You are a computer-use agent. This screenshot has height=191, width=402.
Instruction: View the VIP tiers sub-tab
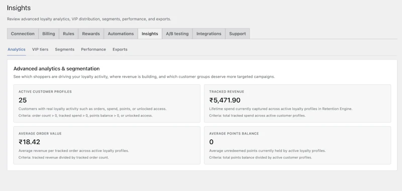pos(40,49)
